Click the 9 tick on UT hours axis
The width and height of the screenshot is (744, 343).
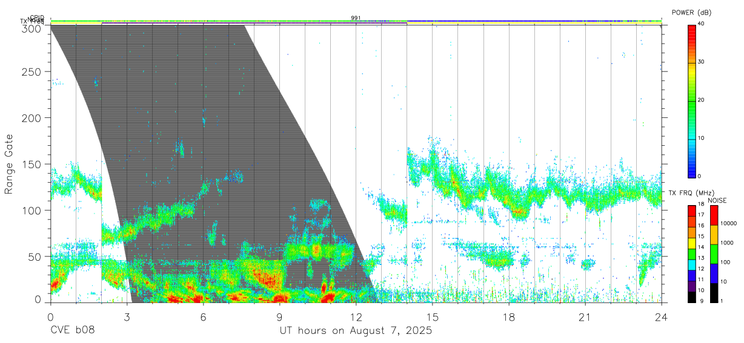[x=279, y=316]
